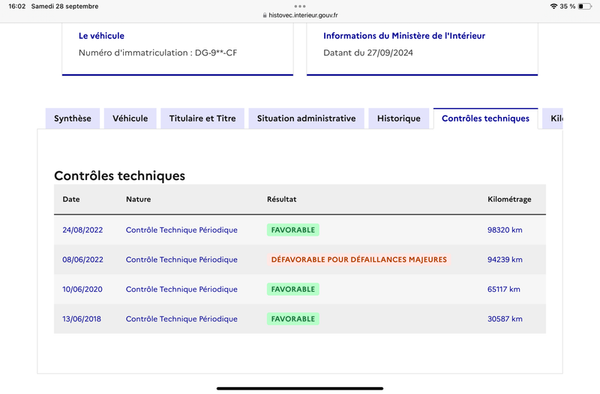Select the Contrôles techniques tab
The height and width of the screenshot is (394, 600).
pos(485,119)
